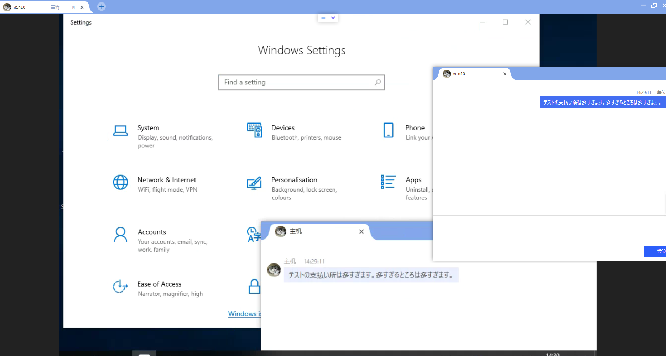Expand the floating toolbar chevron at top center
Viewport: 666px width, 356px height.
333,18
